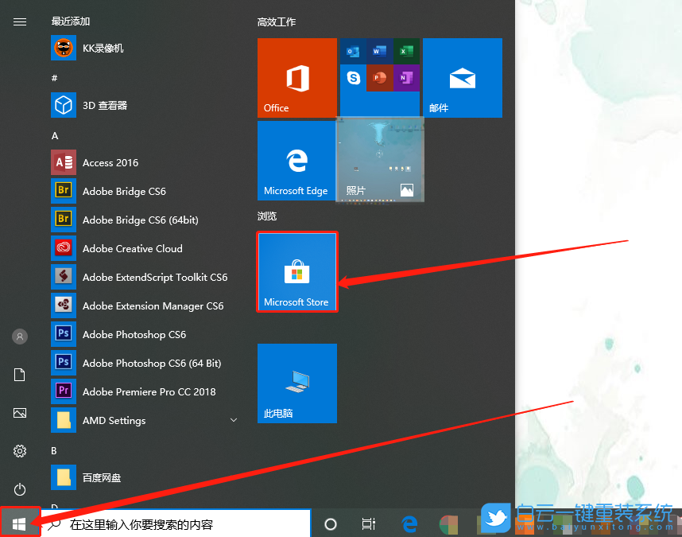
Task: Open the 邮件 mail tile
Action: point(462,77)
